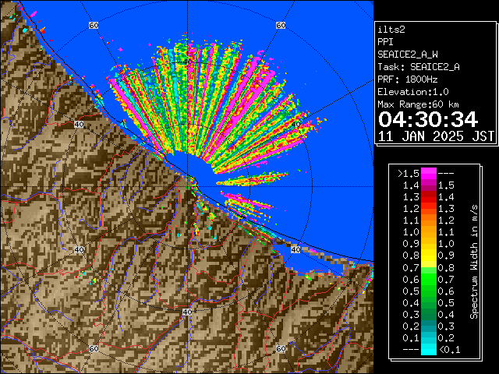499x374 pixels.
Task: Select the red legend swatch for 1.3–1.4
Action: coord(429,197)
